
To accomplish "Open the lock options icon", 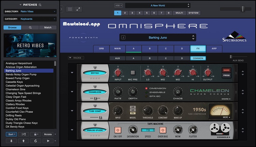I will point(36,134).
